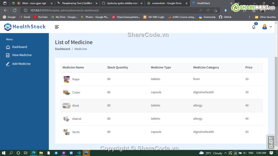
Task: Open Dashboard in the sidebar
Action: tap(16, 47)
